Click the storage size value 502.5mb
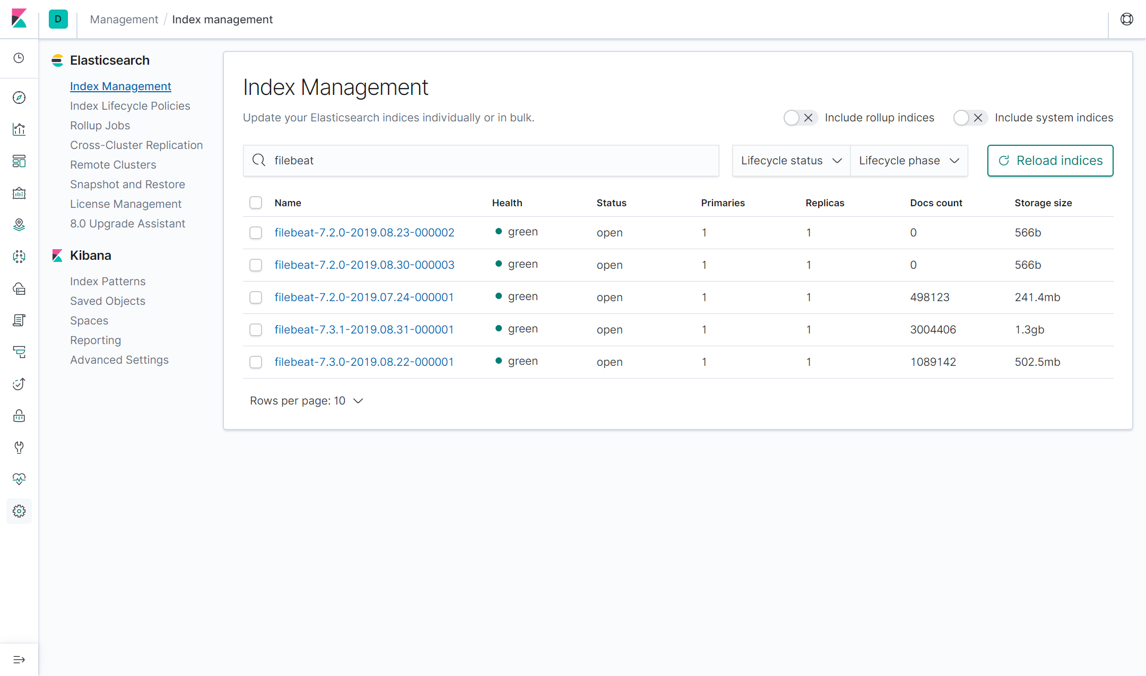Screen dimensions: 1146x676 pos(1037,362)
